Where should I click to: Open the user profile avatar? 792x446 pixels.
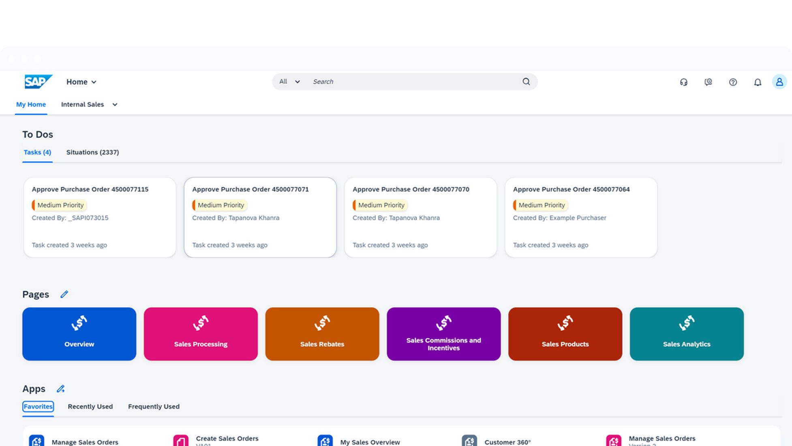point(779,82)
